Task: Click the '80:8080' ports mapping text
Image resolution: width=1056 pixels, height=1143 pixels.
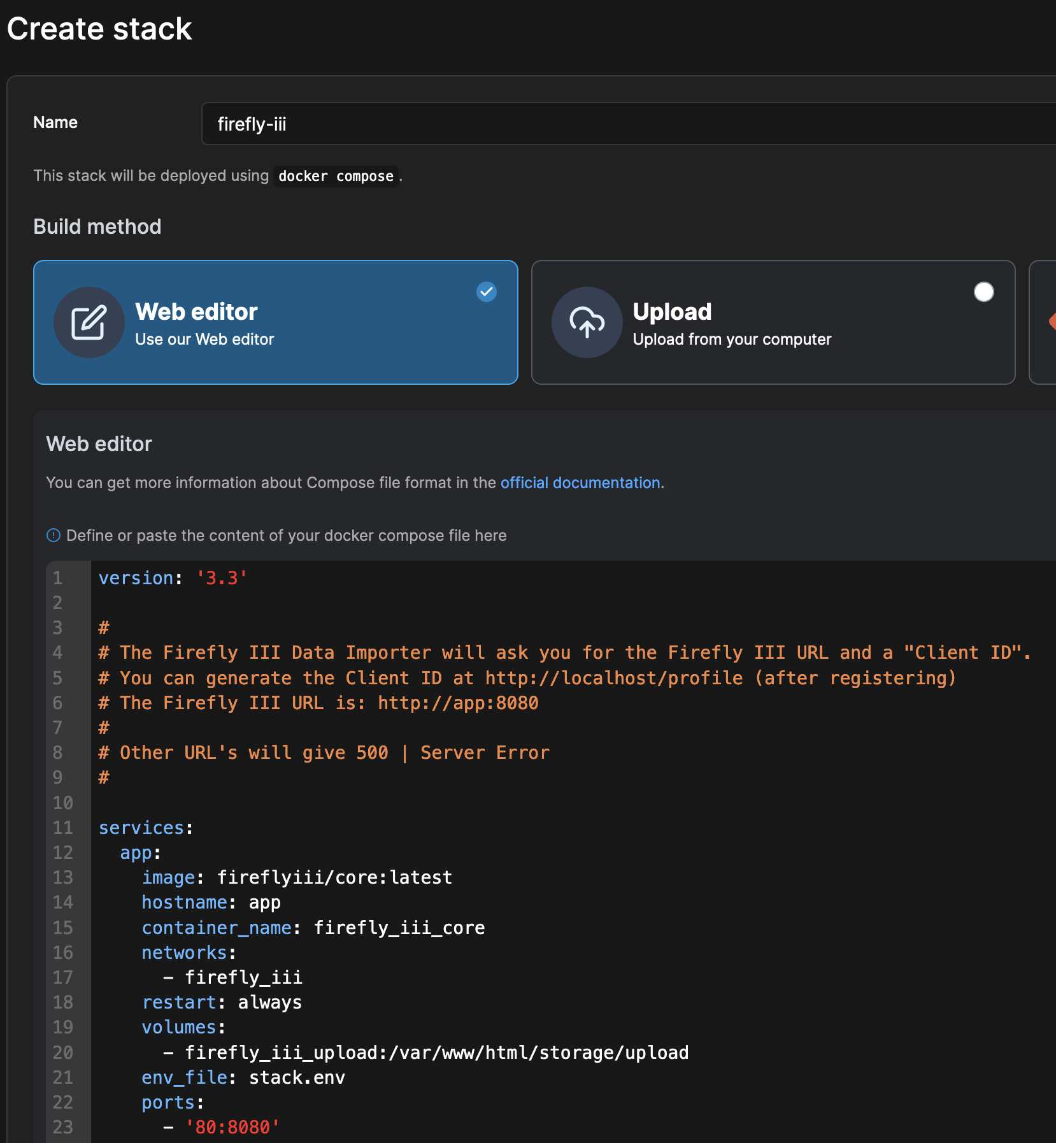Action: point(232,1127)
